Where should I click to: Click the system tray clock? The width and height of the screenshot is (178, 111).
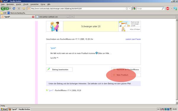click(175, 109)
